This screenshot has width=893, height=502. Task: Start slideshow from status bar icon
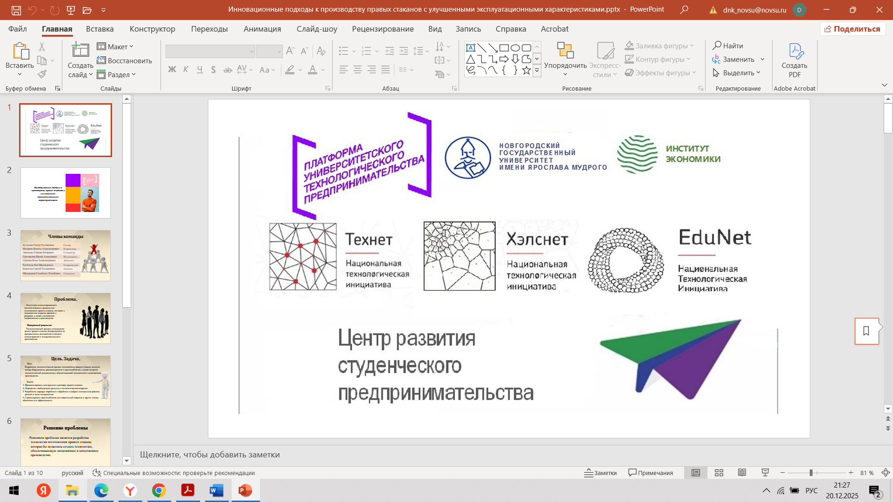[x=765, y=473]
